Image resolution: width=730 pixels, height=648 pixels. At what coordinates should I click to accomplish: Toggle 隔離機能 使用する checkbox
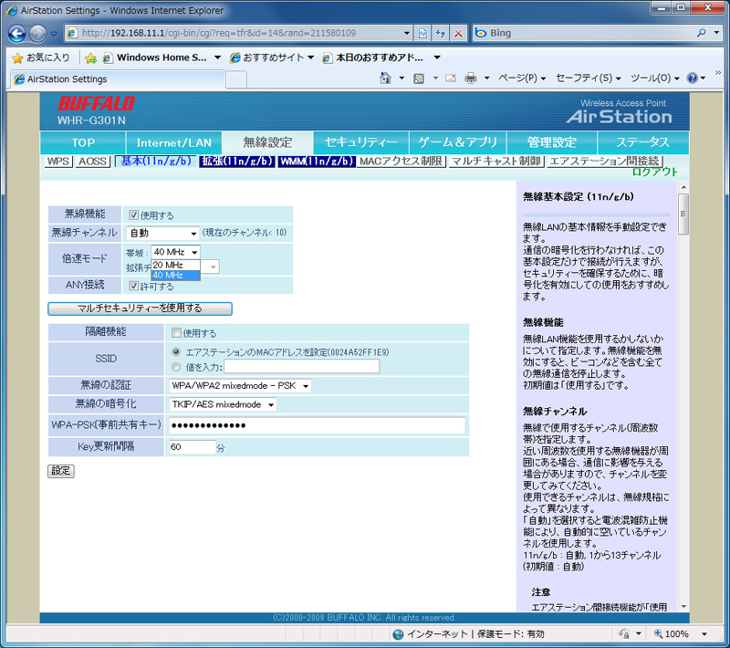(x=176, y=333)
